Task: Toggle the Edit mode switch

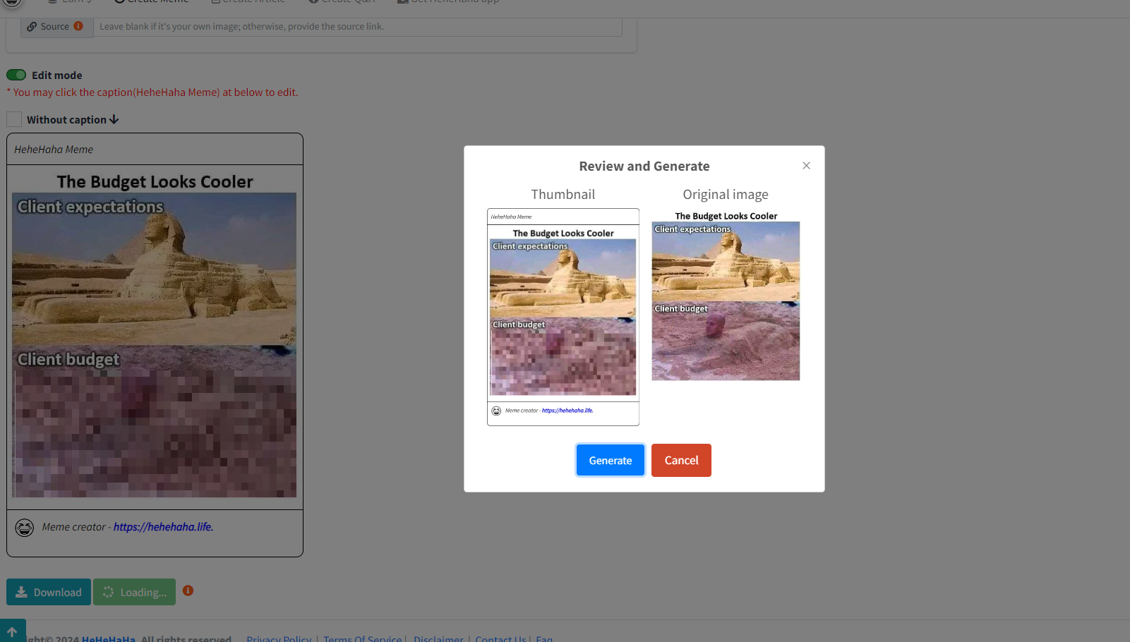Action: (x=16, y=75)
